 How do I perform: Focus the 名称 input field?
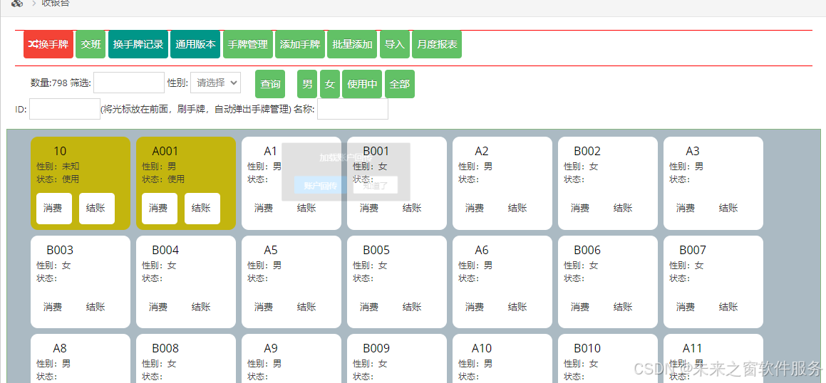(x=352, y=109)
